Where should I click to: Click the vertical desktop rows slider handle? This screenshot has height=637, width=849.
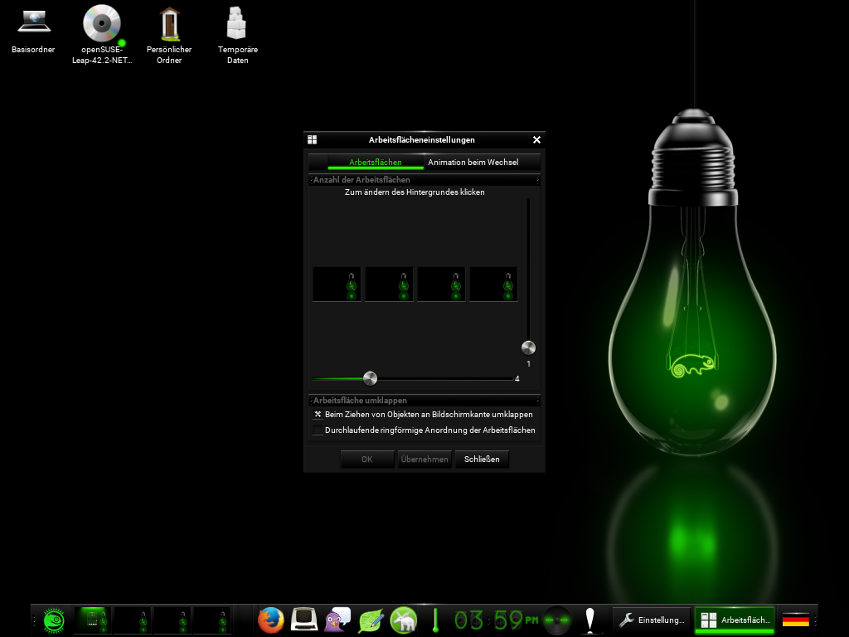coord(528,348)
